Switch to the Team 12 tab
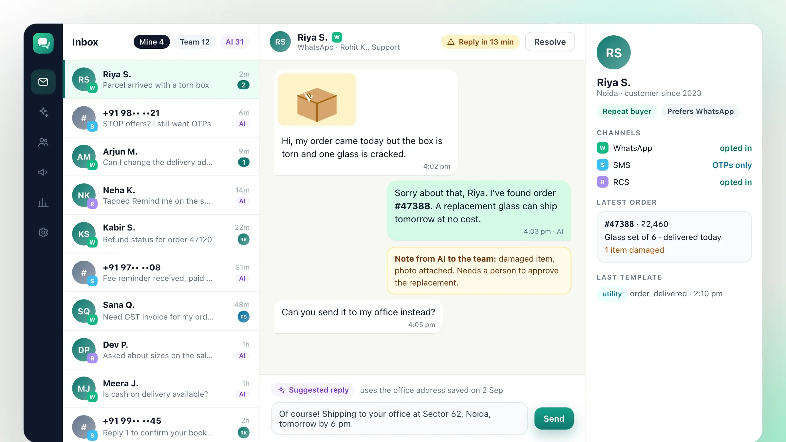This screenshot has height=442, width=786. pos(195,42)
